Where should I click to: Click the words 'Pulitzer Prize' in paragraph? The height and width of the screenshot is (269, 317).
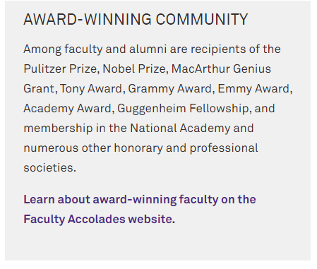tap(60, 69)
